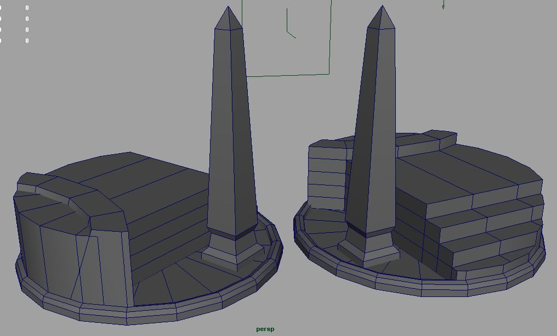Click the first HUD counter value at top-left
Viewport: 557px width, 336px height.
[27, 8]
